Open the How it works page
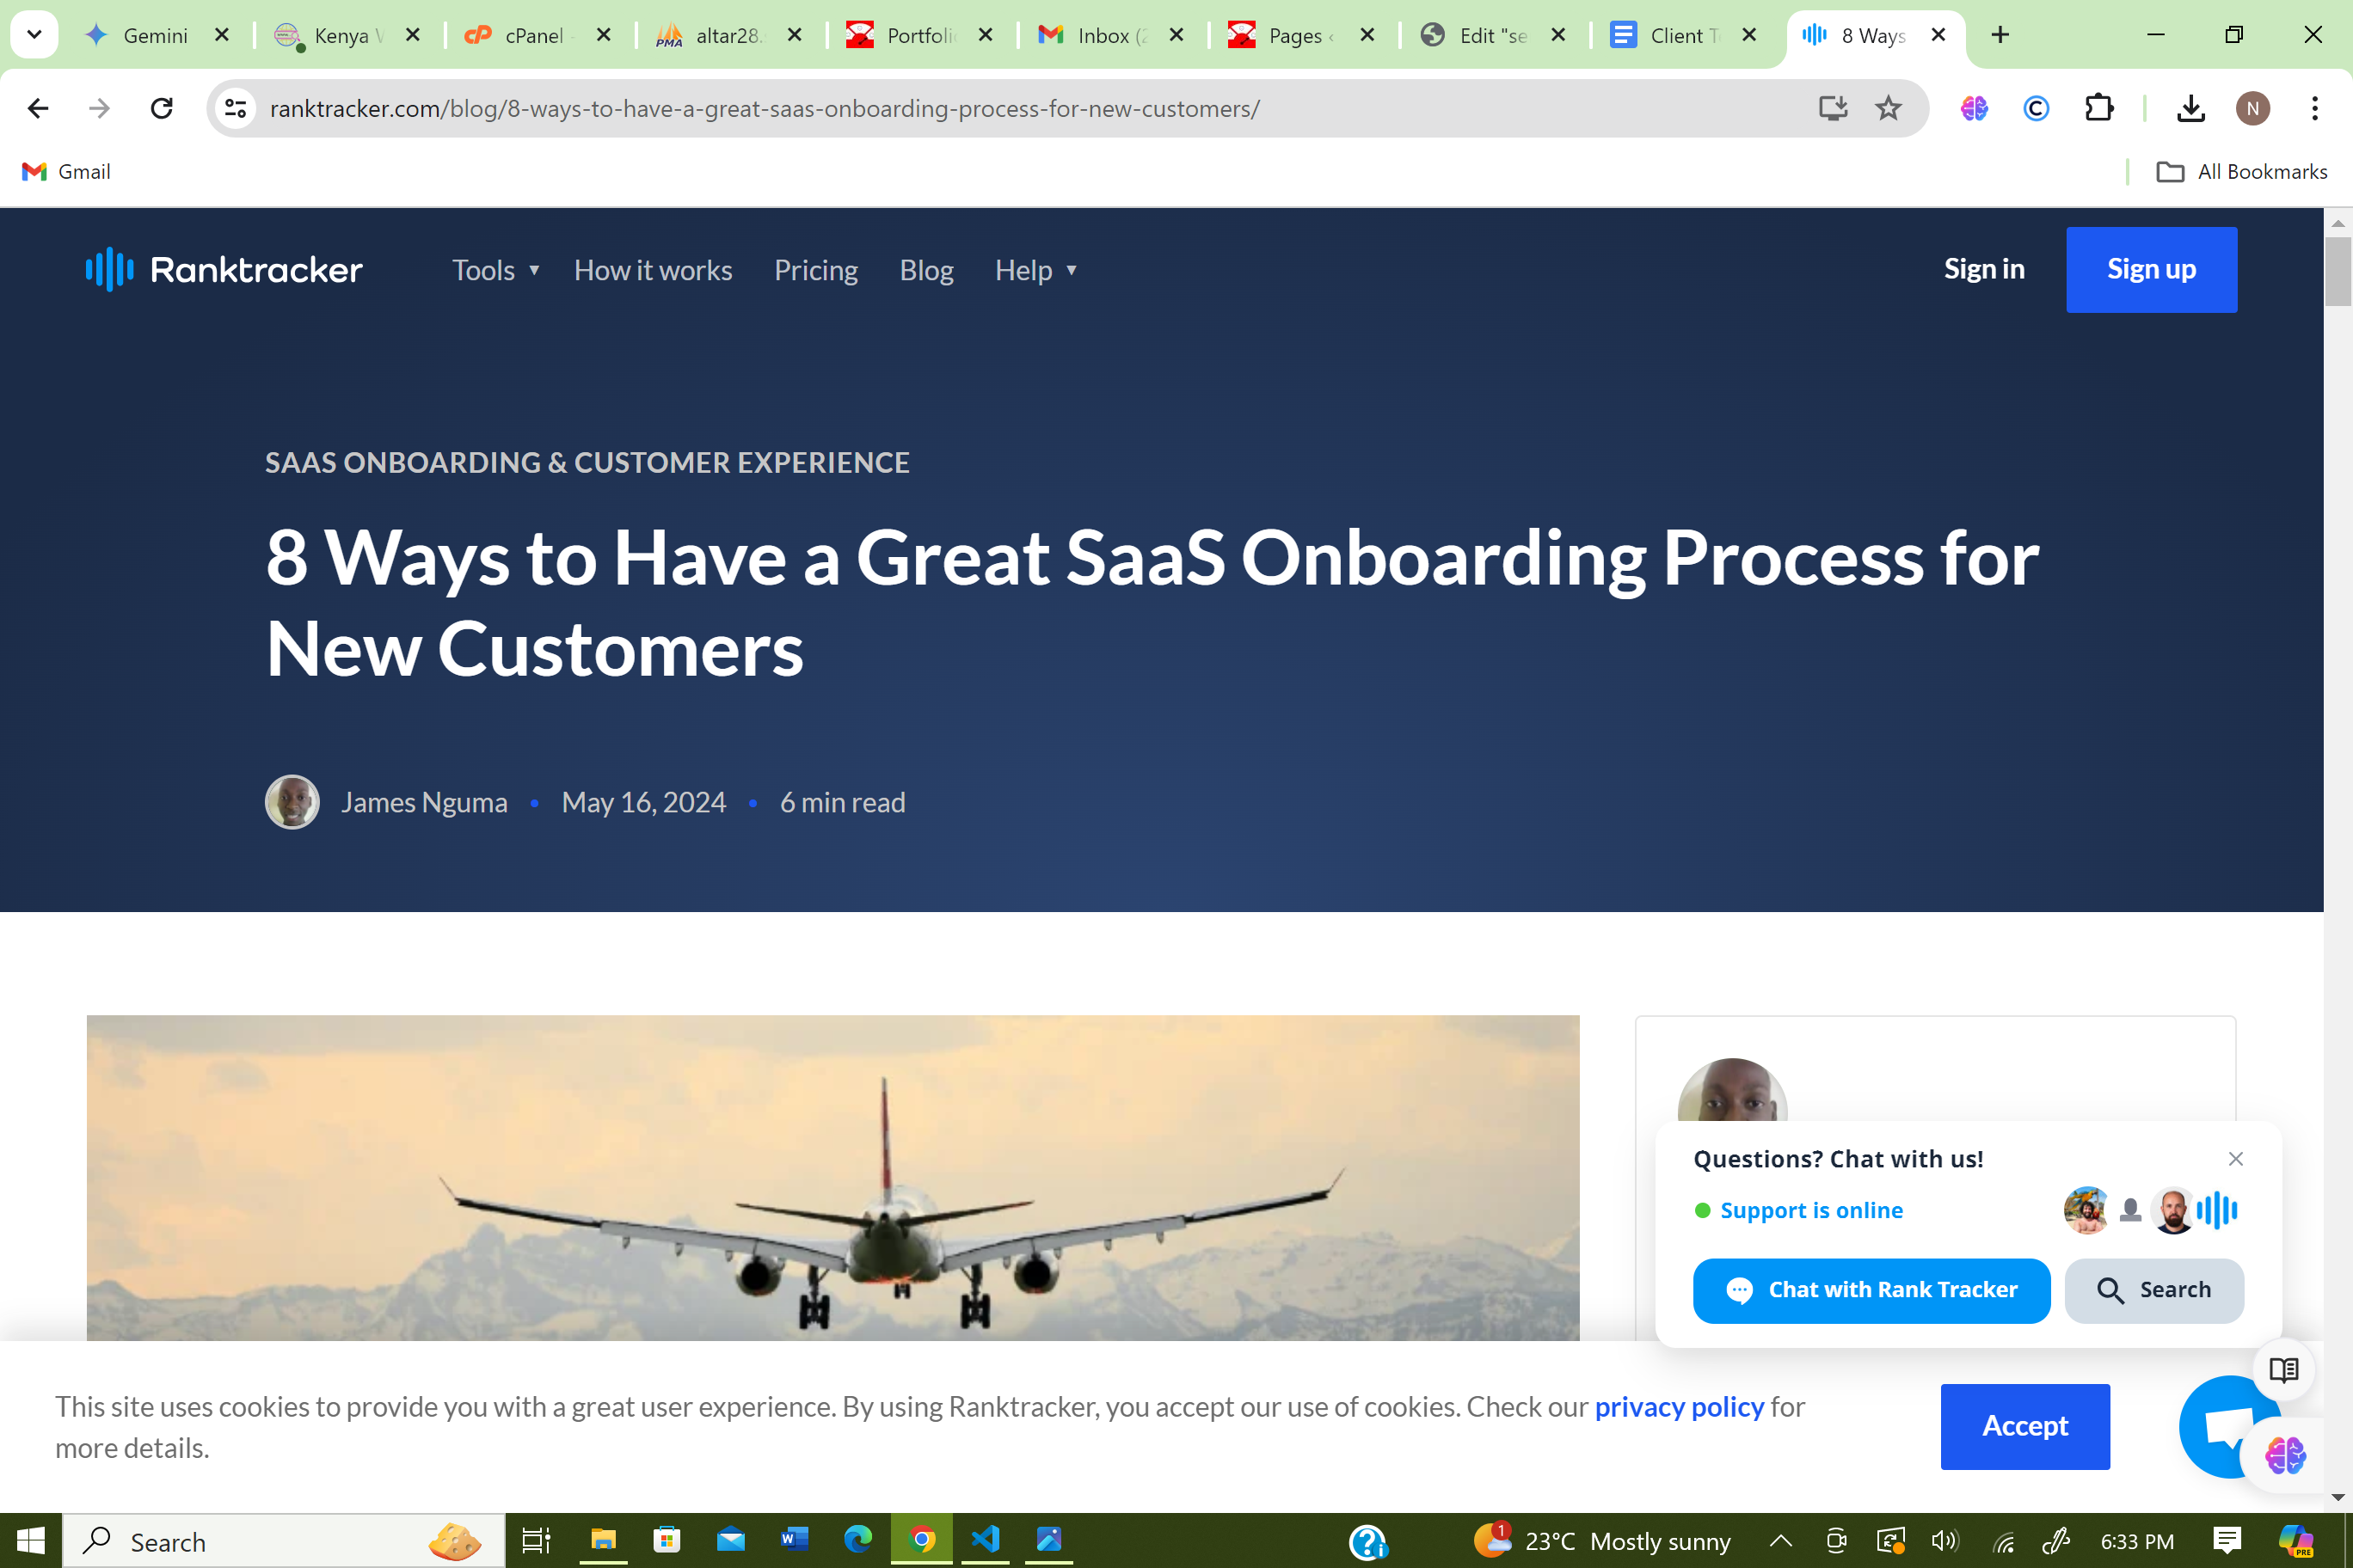The image size is (2353, 1568). coord(654,270)
